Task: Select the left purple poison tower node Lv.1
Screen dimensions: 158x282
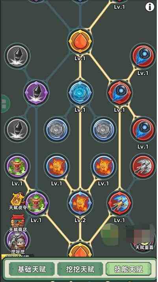Action: point(17,166)
